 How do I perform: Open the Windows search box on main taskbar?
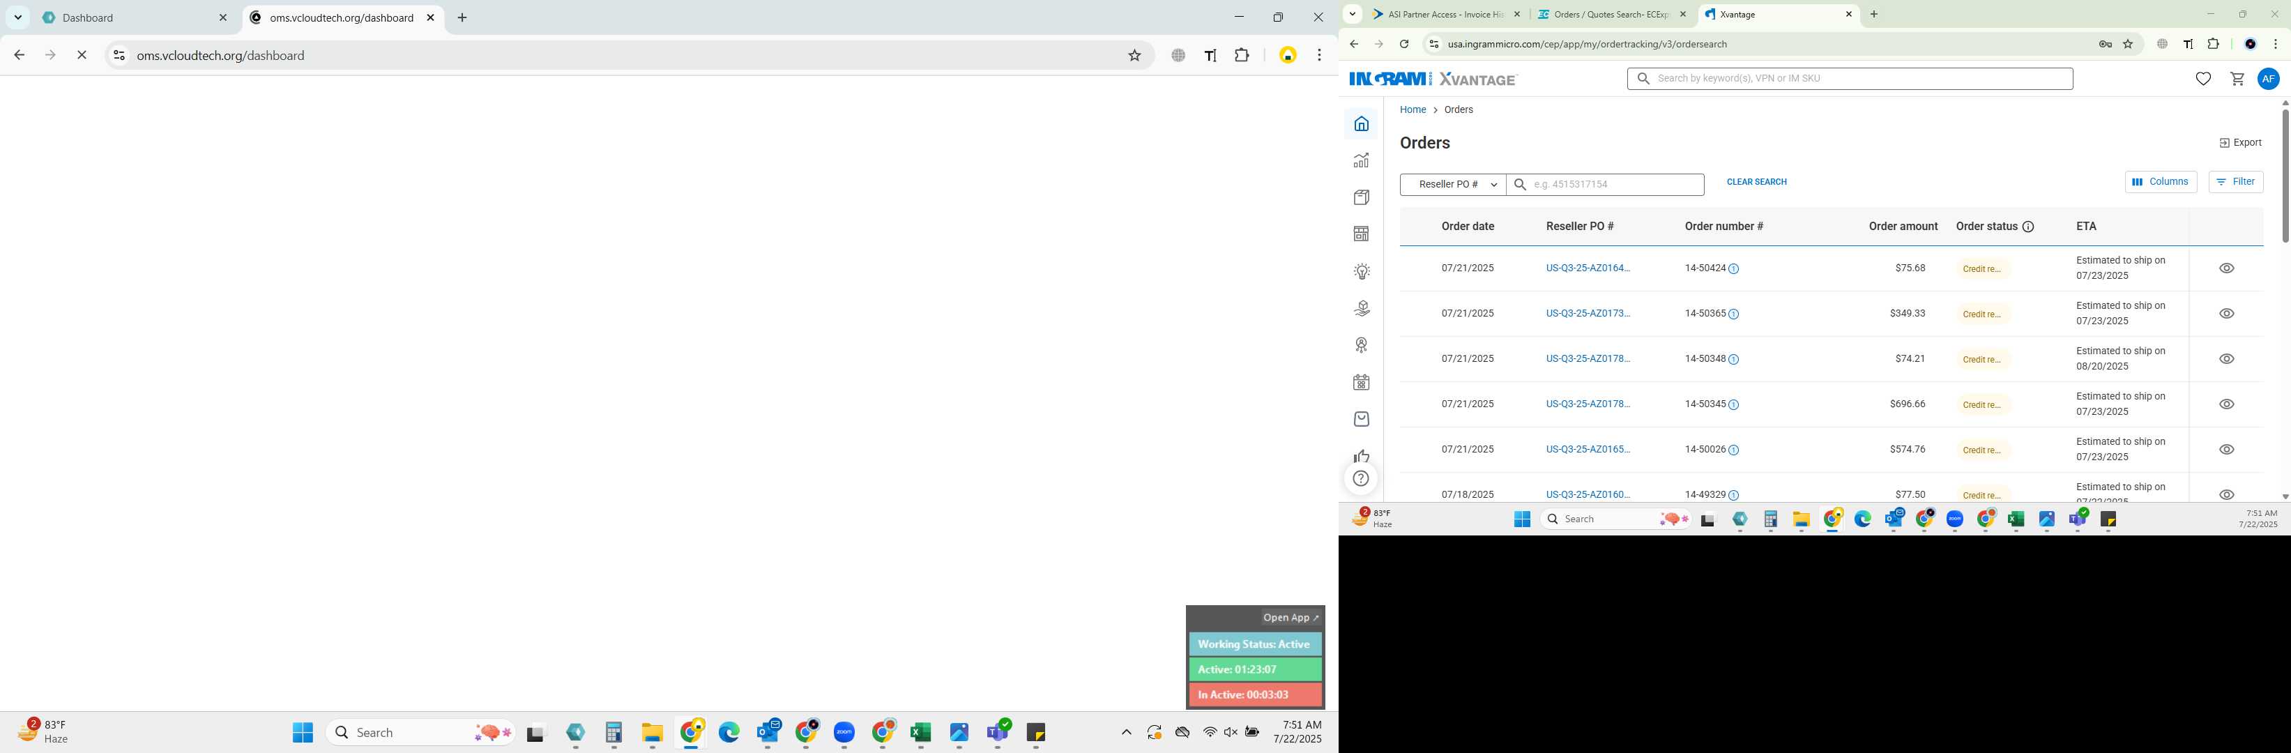coord(420,731)
